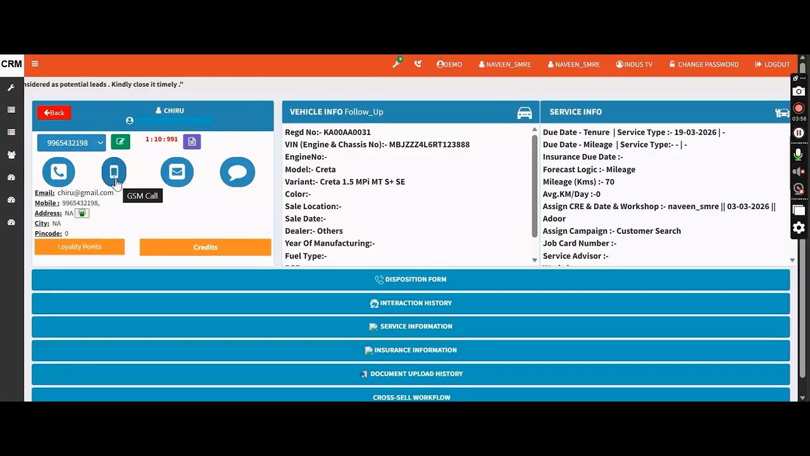The width and height of the screenshot is (810, 456).
Task: Click the Regd No KA00AA0031 text
Action: [328, 132]
